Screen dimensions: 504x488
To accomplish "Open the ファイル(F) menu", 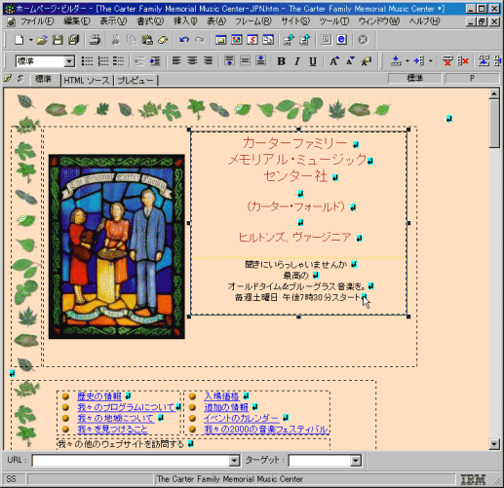I will coord(37,21).
